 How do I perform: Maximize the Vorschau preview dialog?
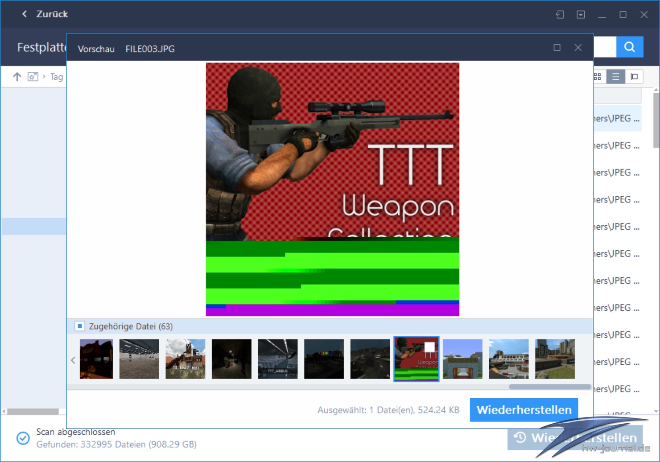[x=557, y=48]
